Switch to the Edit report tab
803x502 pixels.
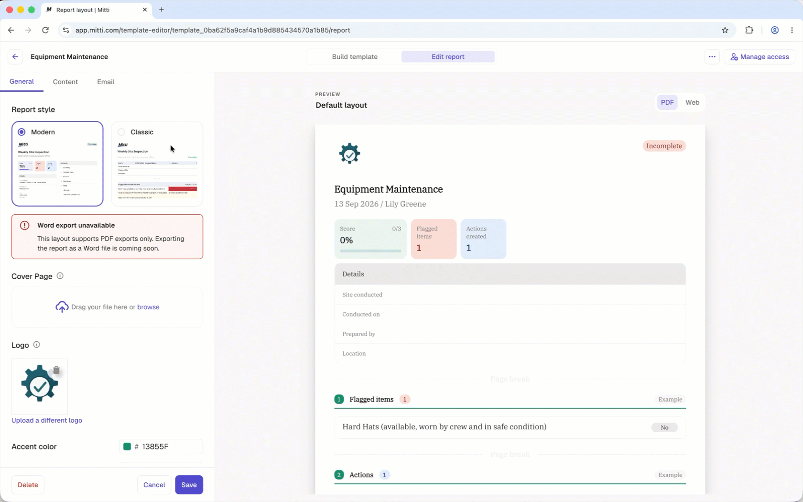coord(448,57)
